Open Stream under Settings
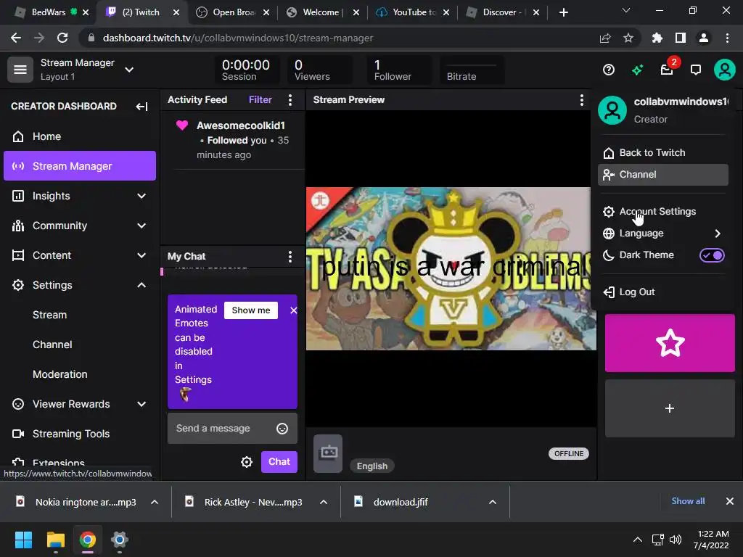Screen dimensions: 743x557 click(x=80, y=315)
